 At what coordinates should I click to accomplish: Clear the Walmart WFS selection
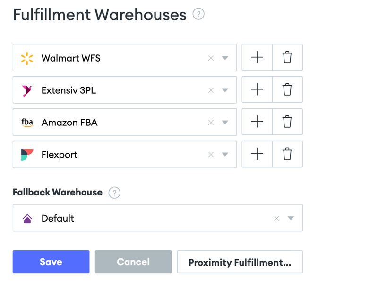point(211,58)
